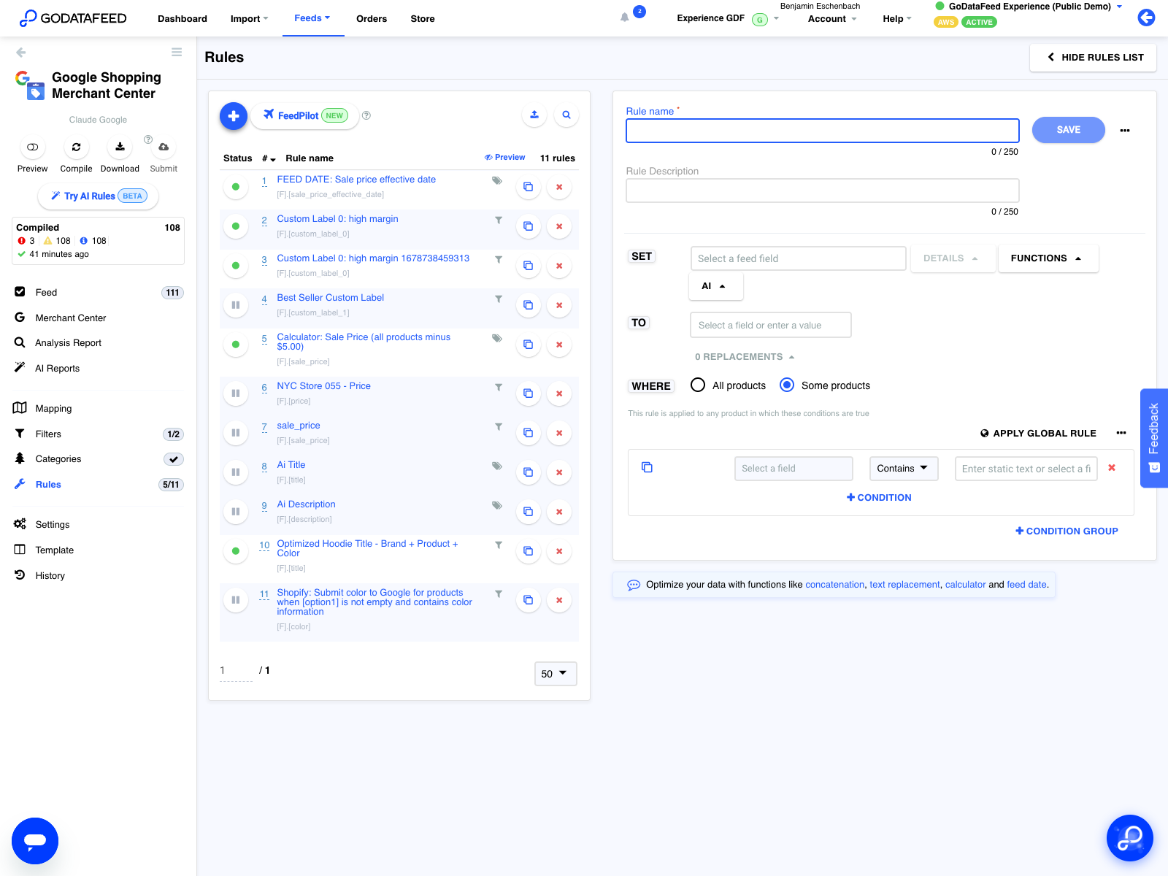
Task: Click the SAVE rule button
Action: (1068, 130)
